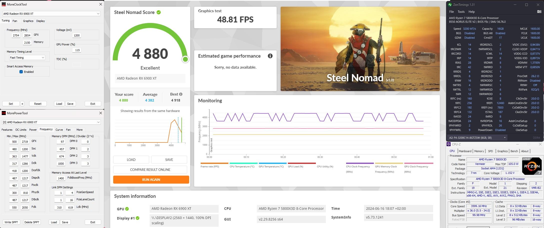Click the plus button next to Set
Image resolution: width=544 pixels, height=228 pixels.
[x=22, y=104]
